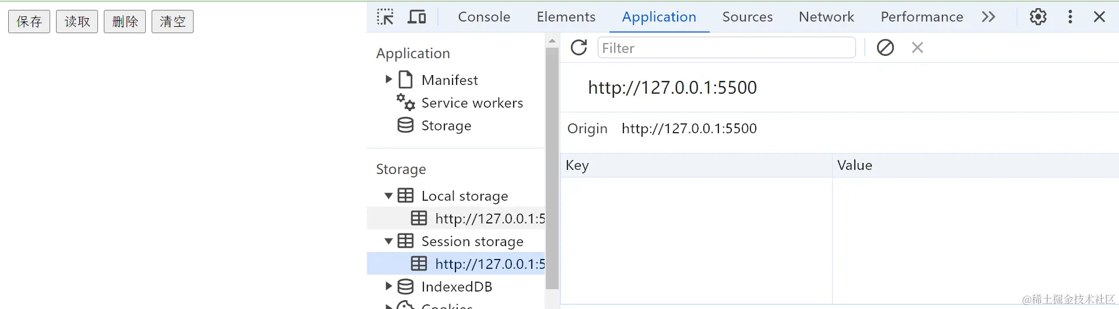Open DevTools settings gear
This screenshot has width=1119, height=309.
pos(1038,17)
